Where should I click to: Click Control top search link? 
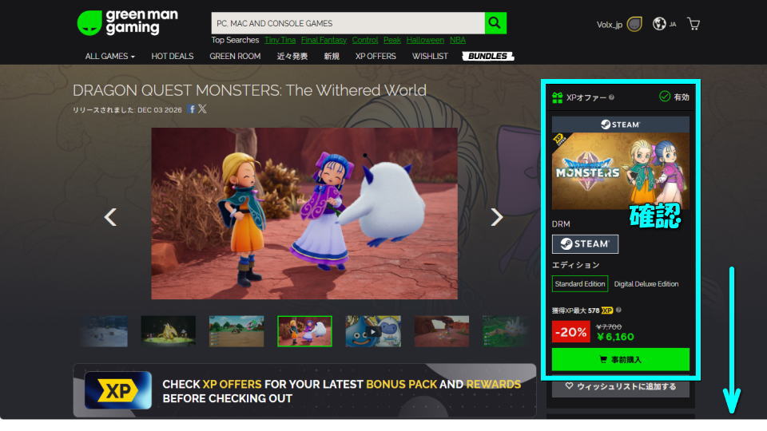coord(365,40)
